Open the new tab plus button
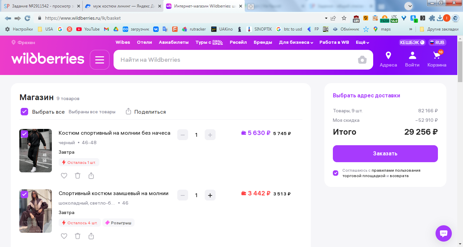 251,6
